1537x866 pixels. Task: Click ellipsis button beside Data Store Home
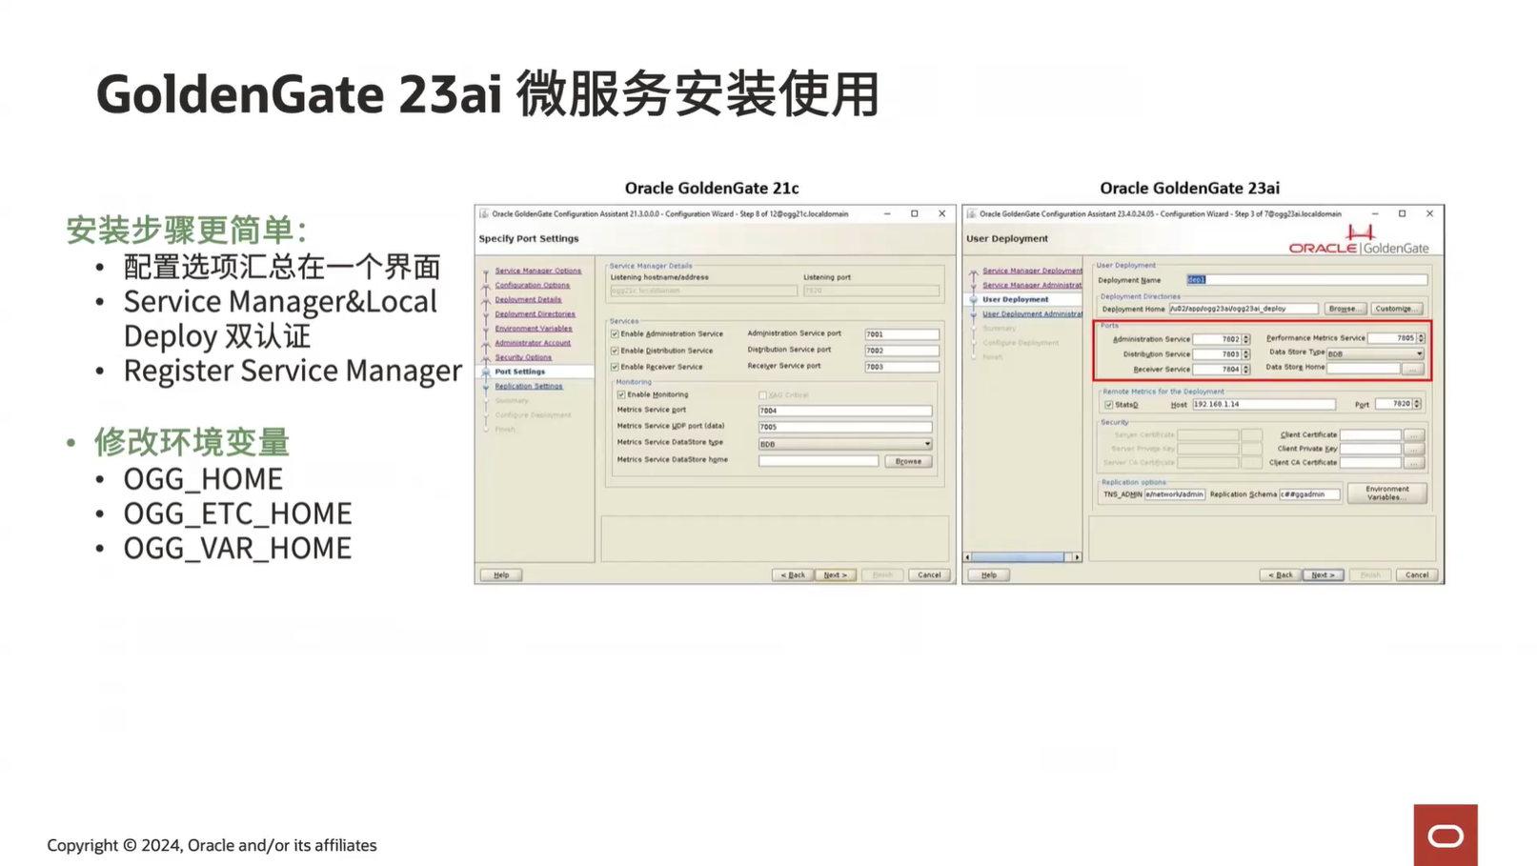click(x=1413, y=369)
